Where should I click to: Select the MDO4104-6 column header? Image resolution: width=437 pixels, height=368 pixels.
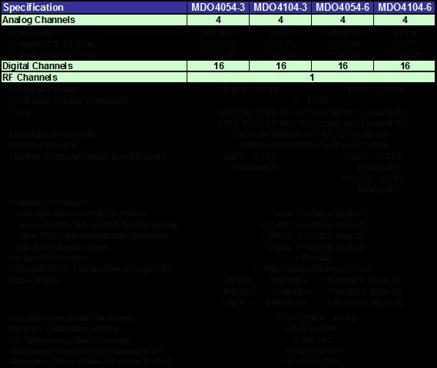coord(405,7)
